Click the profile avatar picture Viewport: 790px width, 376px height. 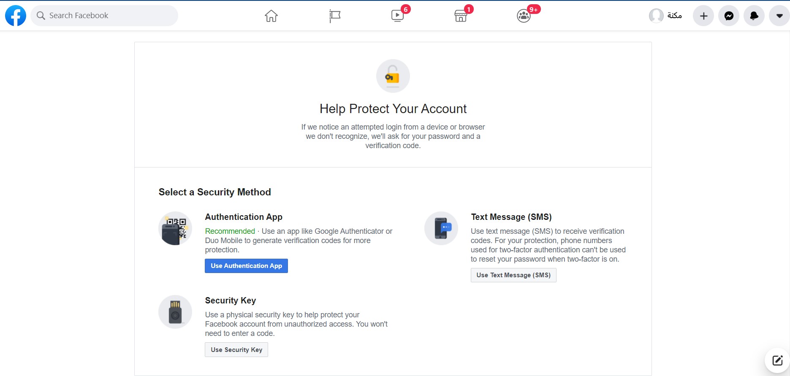coord(656,16)
